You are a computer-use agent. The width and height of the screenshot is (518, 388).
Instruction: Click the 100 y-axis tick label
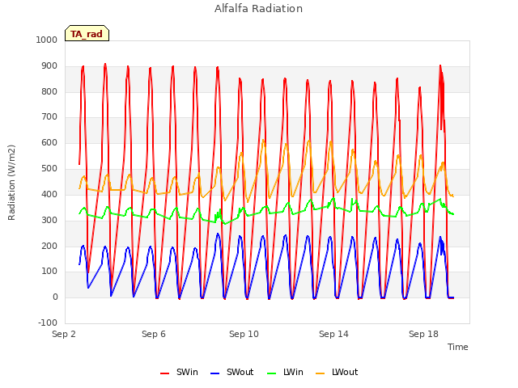49,272
